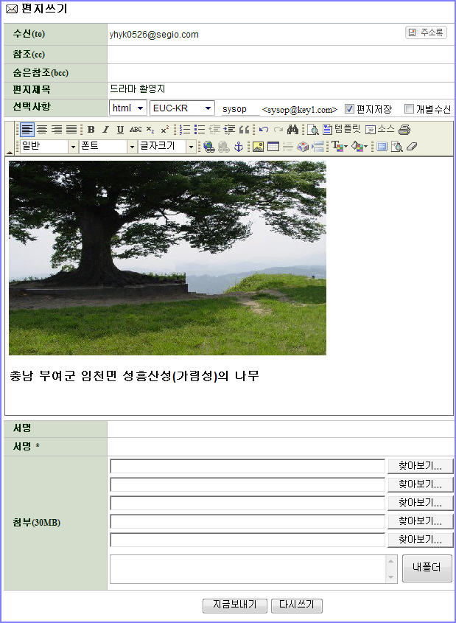
Task: Open the 주소록 address book
Action: coord(426,33)
